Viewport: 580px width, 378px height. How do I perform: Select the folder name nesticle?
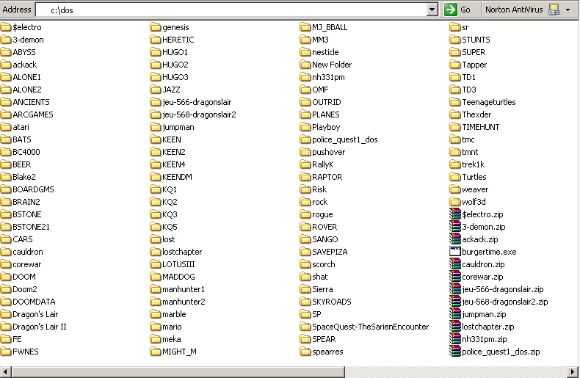tap(325, 52)
